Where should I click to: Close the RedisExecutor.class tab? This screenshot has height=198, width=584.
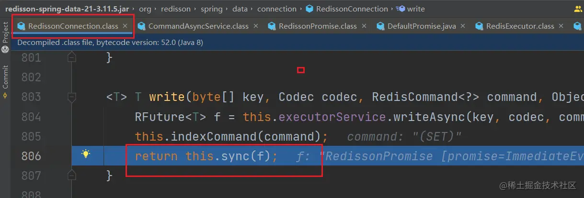[x=561, y=26]
